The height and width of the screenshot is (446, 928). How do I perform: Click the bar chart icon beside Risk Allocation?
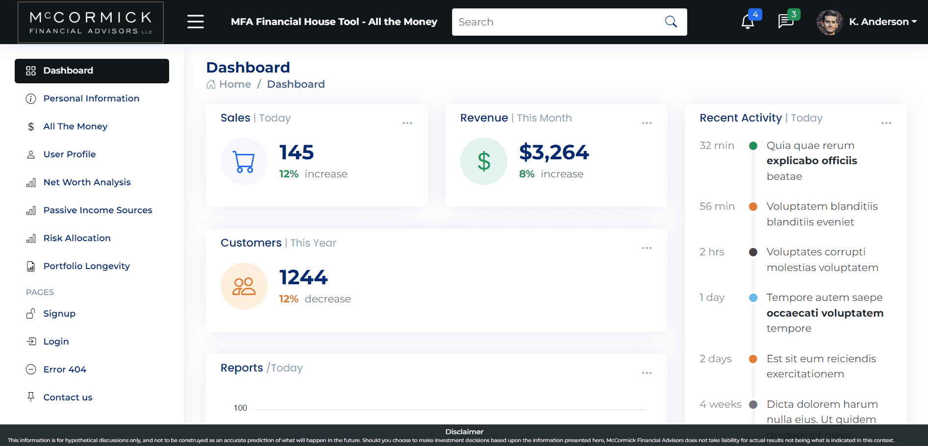pos(31,239)
